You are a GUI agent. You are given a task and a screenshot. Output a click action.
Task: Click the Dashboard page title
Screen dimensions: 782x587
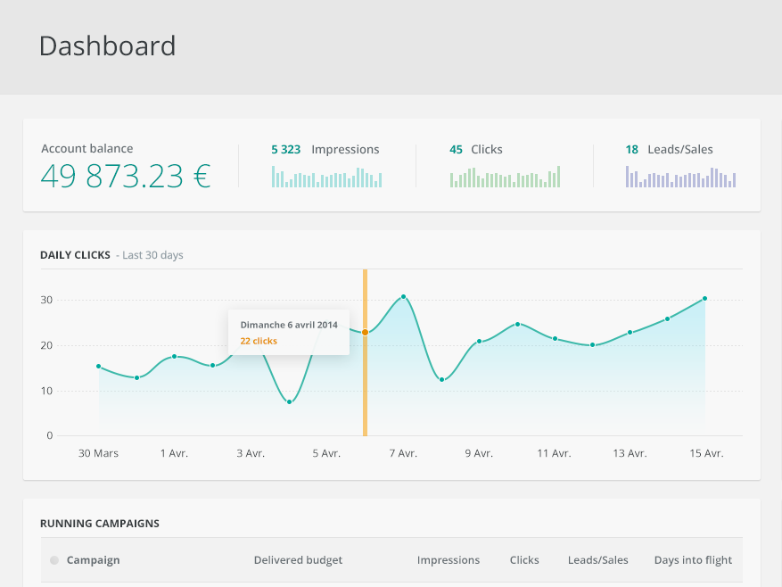point(107,45)
